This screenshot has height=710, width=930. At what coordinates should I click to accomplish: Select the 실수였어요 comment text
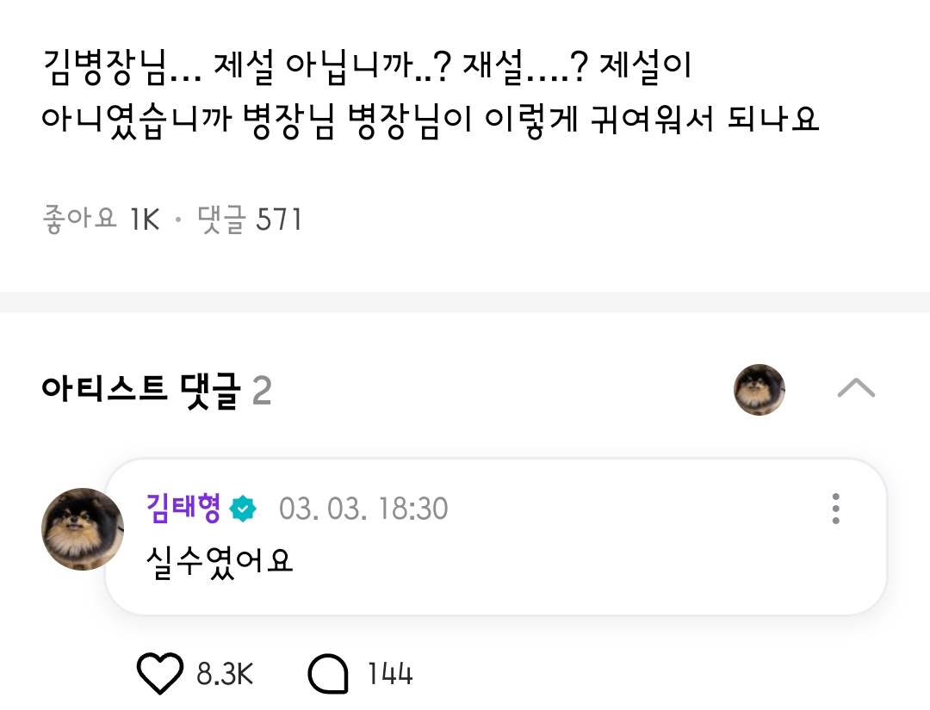(x=221, y=559)
